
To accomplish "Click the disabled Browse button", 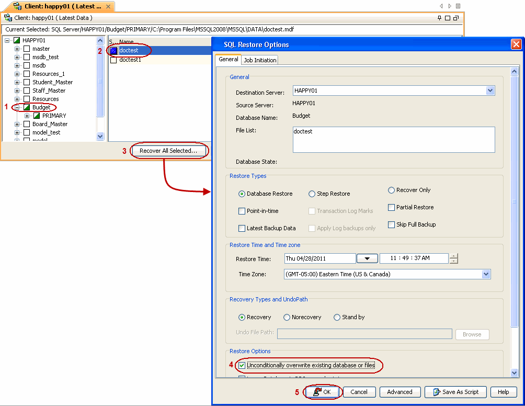I will (472, 334).
